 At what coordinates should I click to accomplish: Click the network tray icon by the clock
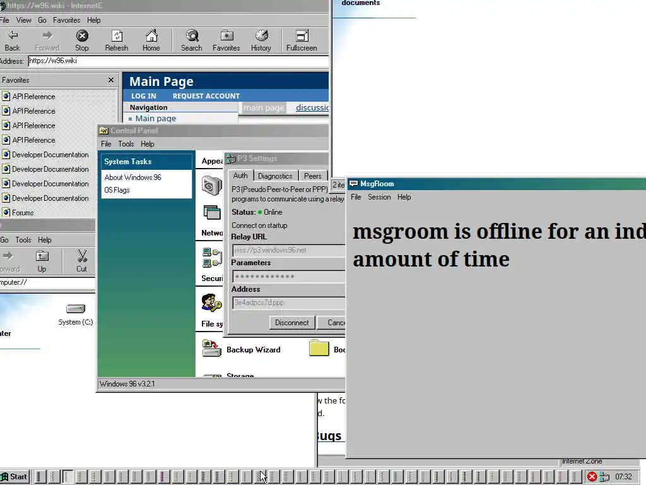coord(604,477)
